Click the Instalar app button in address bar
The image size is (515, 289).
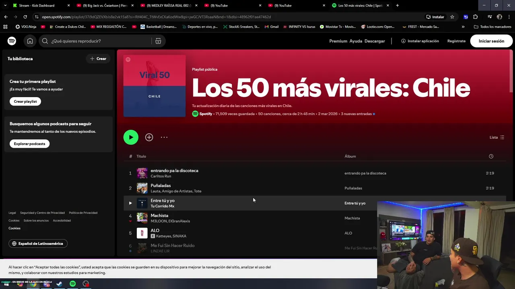click(435, 17)
